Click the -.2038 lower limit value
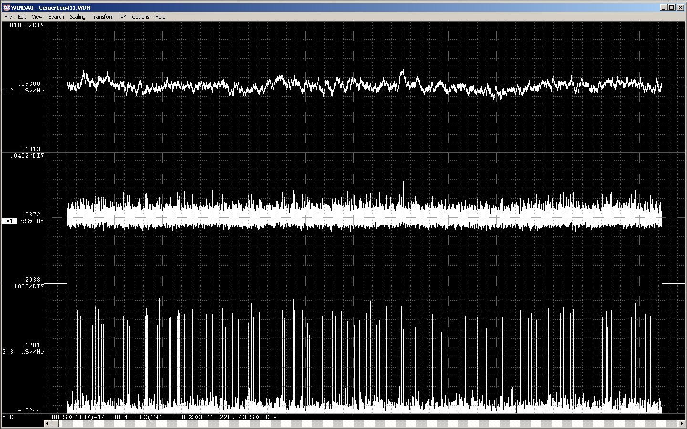 coord(29,280)
